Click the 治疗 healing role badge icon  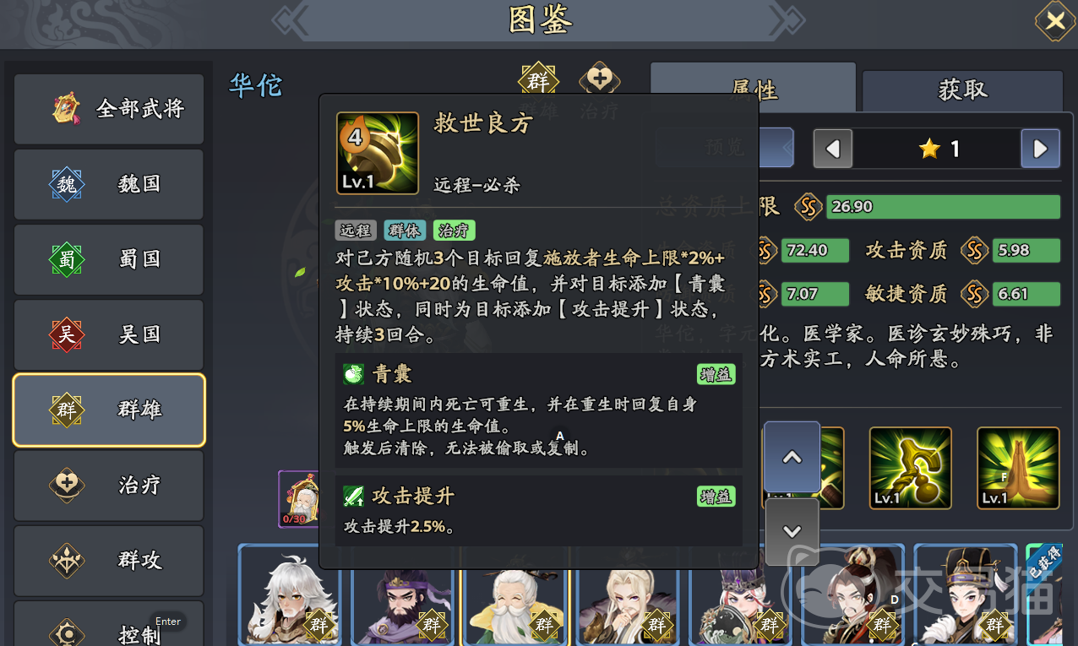pos(600,81)
